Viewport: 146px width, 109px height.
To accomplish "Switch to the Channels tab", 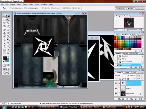I will point(127,72).
